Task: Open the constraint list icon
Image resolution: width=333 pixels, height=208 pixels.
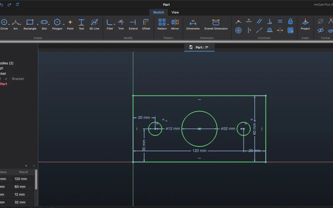Action: (290, 30)
